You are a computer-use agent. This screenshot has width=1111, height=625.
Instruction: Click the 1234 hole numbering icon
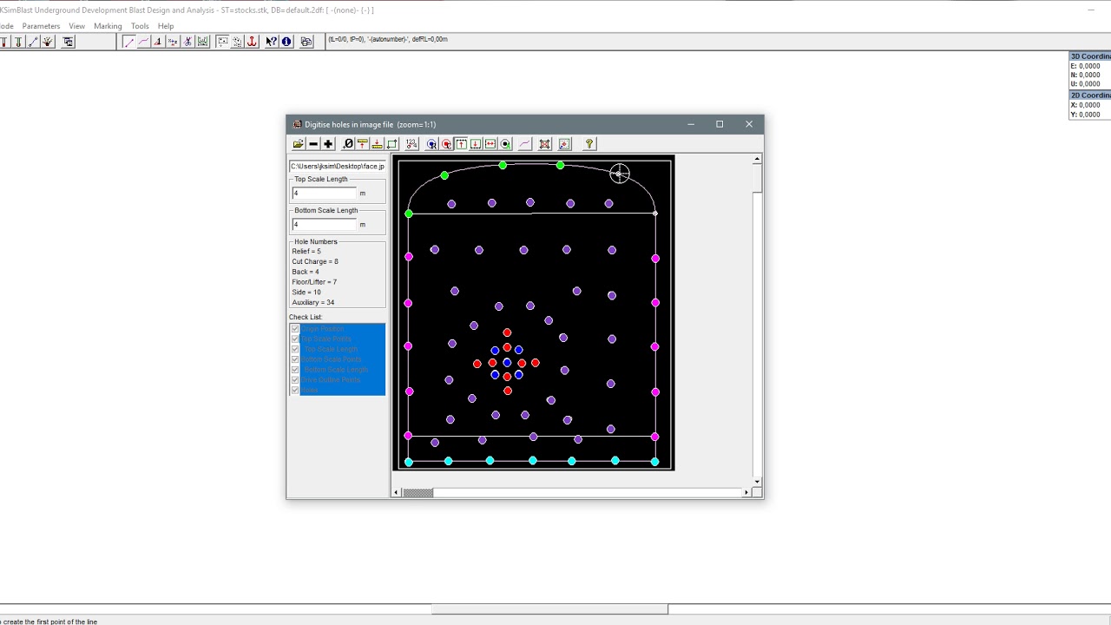point(411,144)
